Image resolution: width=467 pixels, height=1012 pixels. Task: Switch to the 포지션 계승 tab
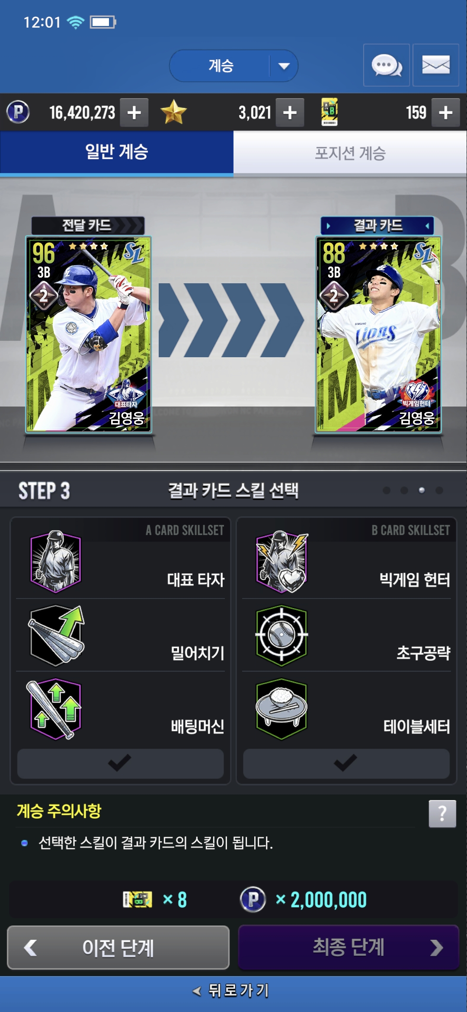tap(350, 153)
